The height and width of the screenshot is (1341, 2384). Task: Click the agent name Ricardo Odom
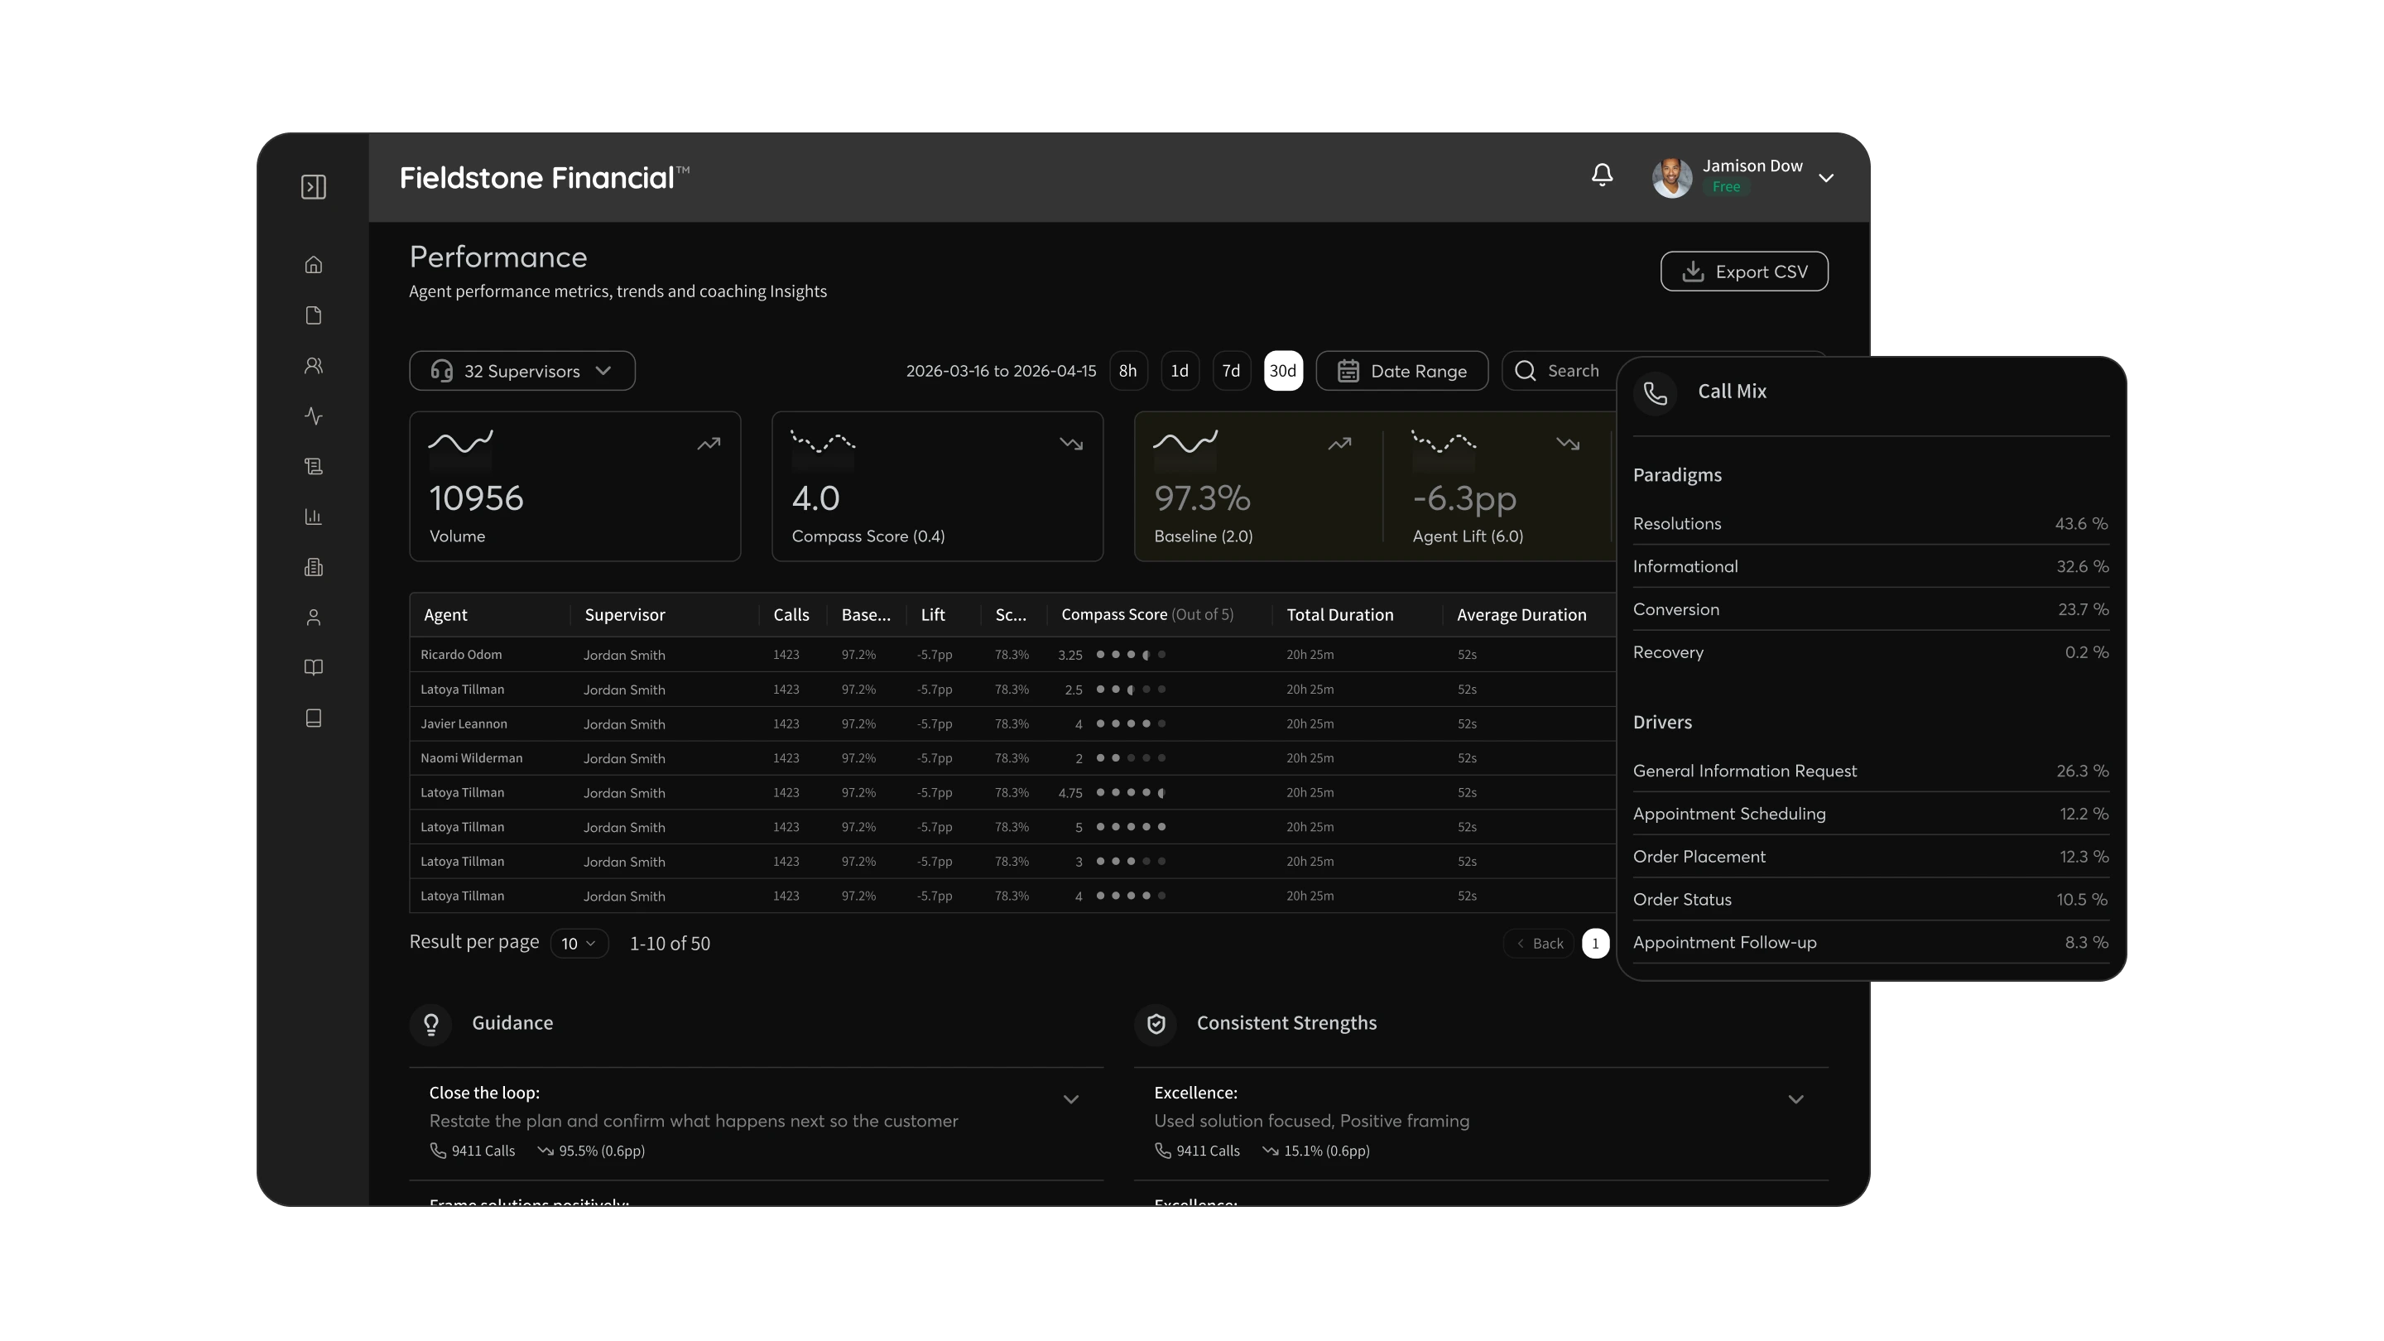[x=461, y=654]
